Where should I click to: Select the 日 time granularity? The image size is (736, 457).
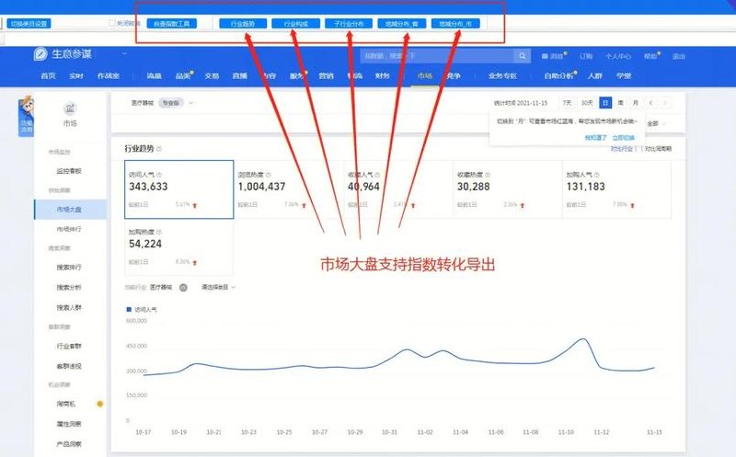click(605, 103)
